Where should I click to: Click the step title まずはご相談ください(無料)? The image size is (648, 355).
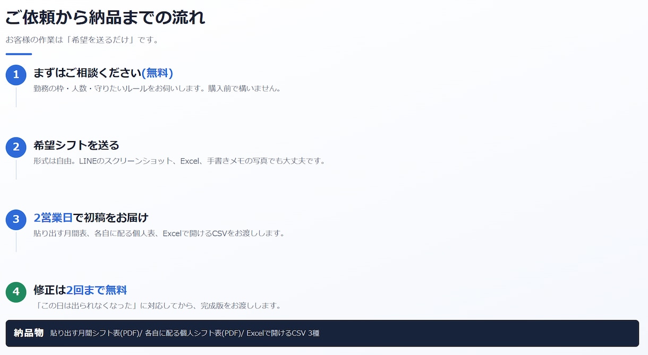(103, 73)
